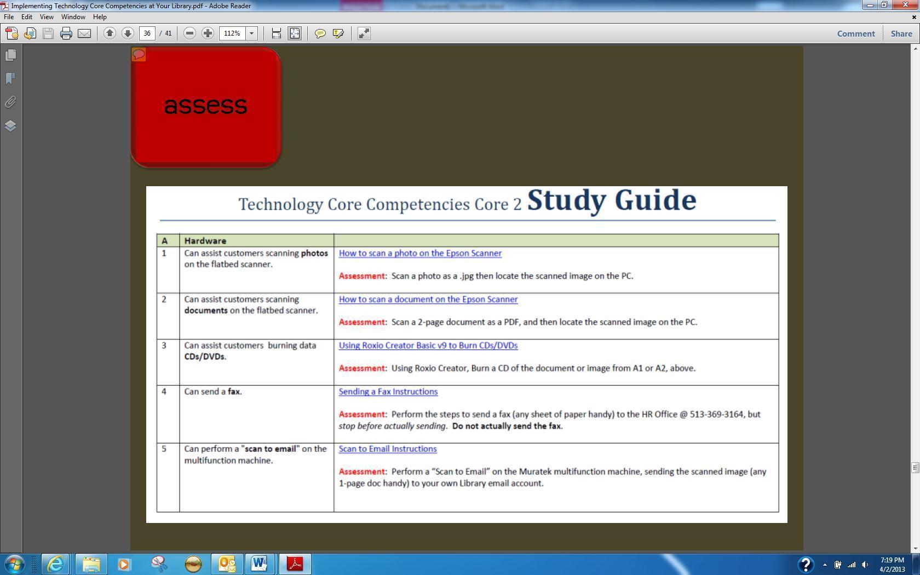The height and width of the screenshot is (575, 920).
Task: Click the scrollbar down arrow
Action: pyautogui.click(x=915, y=548)
